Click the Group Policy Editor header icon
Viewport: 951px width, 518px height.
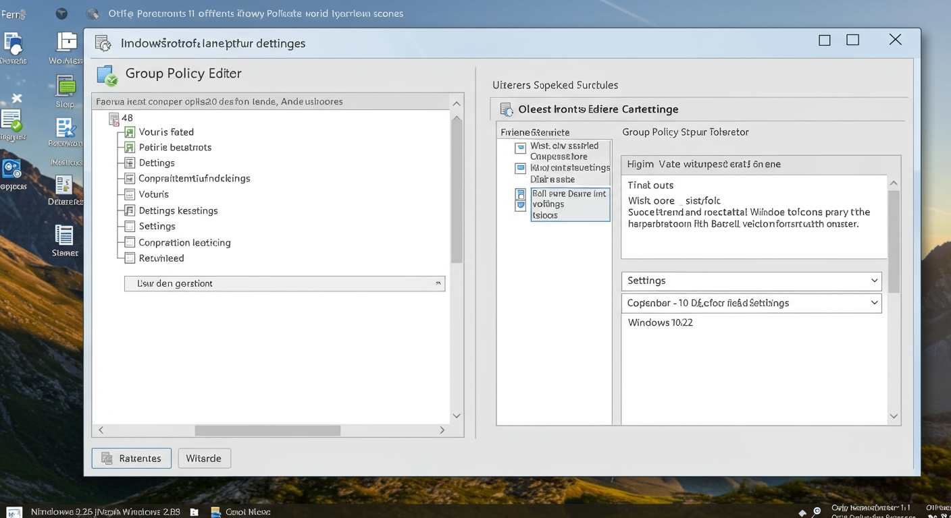[x=107, y=75]
